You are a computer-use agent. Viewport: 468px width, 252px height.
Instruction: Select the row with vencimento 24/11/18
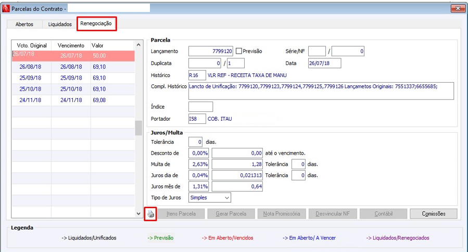click(73, 100)
